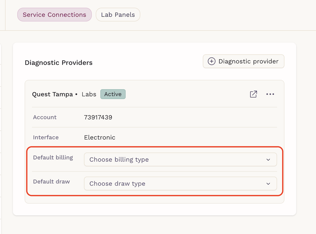
Task: Click the Labs provider type label
Action: (x=89, y=94)
